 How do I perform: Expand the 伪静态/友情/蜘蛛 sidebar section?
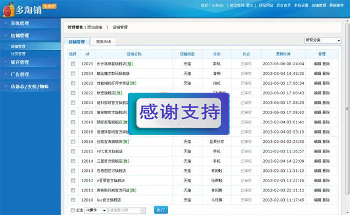[30, 87]
